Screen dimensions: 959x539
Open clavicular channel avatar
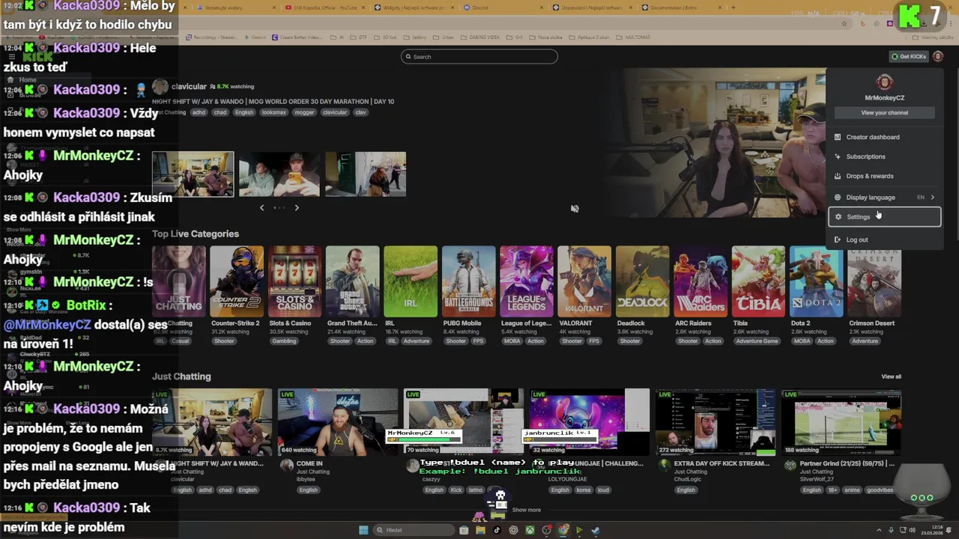[x=160, y=87]
